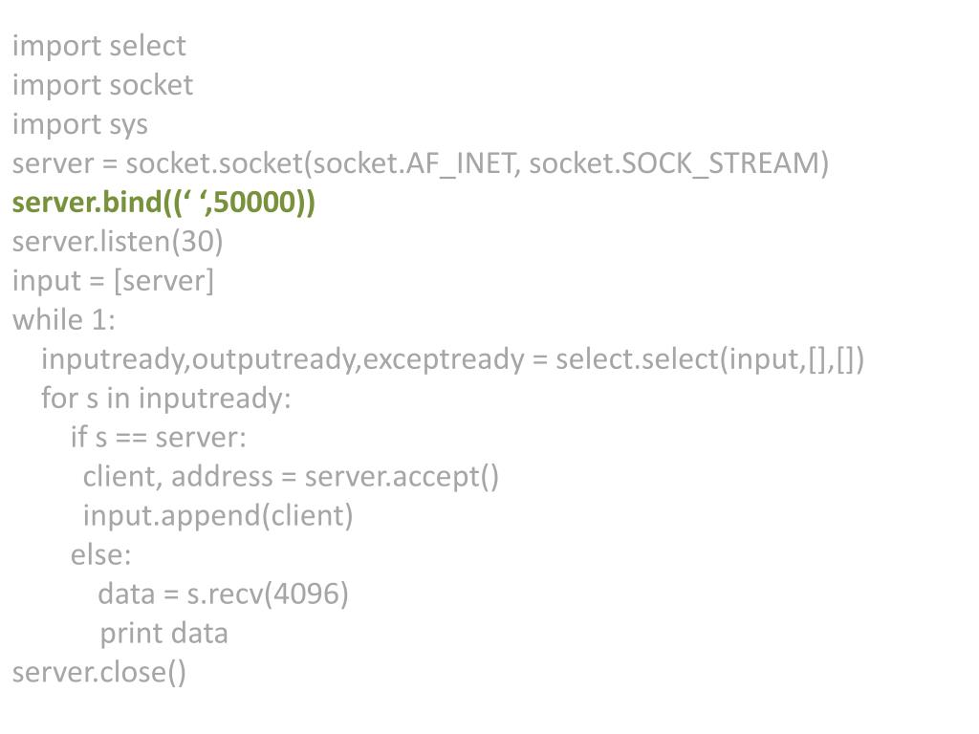Click the 'import select' line
This screenshot has width=979, height=734.
point(98,47)
